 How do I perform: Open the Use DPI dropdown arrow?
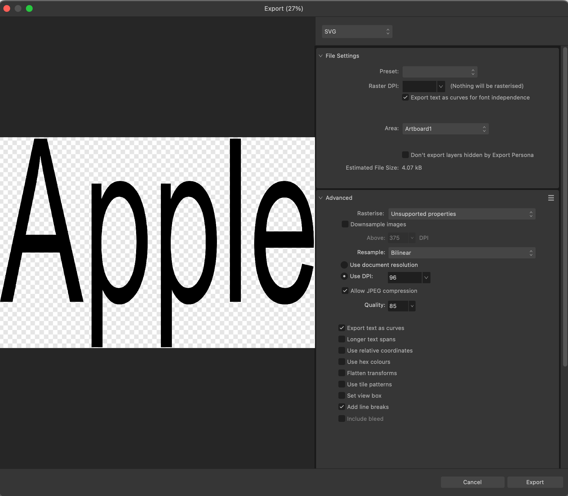point(426,278)
